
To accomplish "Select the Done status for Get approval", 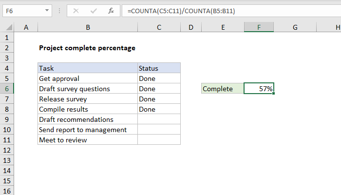I will pyautogui.click(x=159, y=78).
